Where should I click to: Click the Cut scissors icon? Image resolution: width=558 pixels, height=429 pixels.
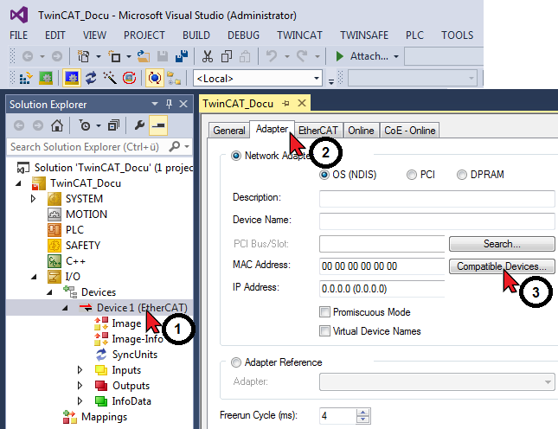[208, 56]
